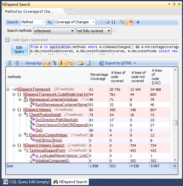Viewport: 183px width, 186px height.
Task: Switch to CQL Query Edit (empty) tab
Action: tap(26, 182)
